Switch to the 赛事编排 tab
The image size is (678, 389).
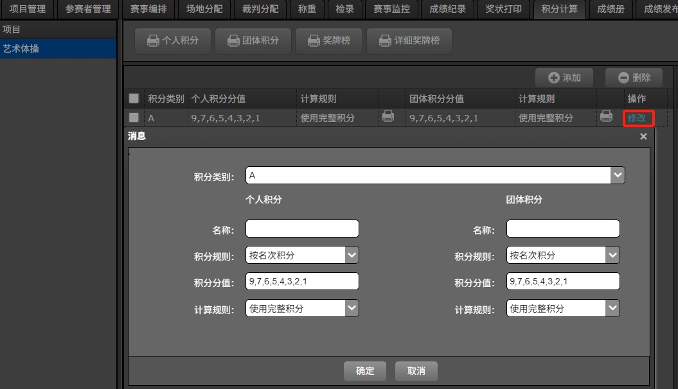click(149, 9)
